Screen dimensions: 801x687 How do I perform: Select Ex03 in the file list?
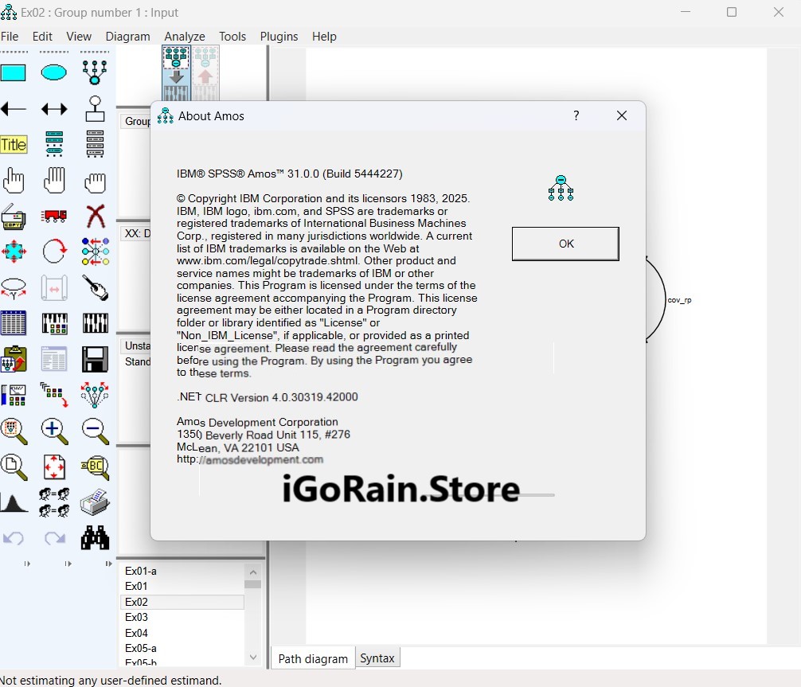coord(137,618)
